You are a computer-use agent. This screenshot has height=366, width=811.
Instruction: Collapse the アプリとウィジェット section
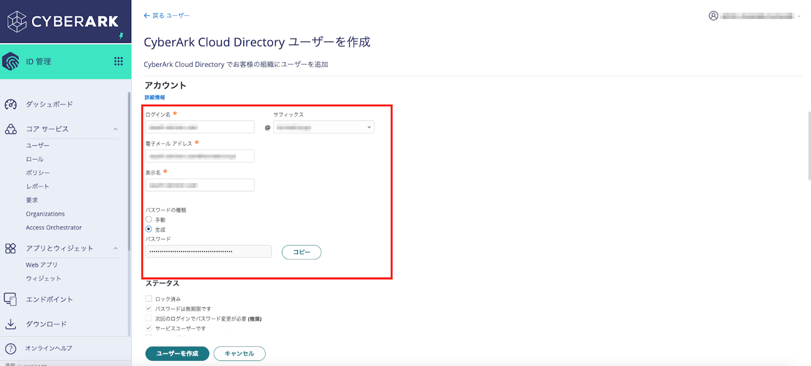pyautogui.click(x=115, y=248)
